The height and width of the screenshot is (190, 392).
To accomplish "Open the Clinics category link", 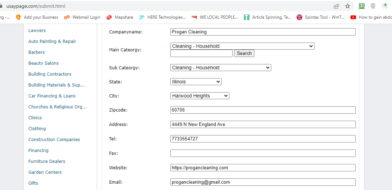I will tap(35, 118).
